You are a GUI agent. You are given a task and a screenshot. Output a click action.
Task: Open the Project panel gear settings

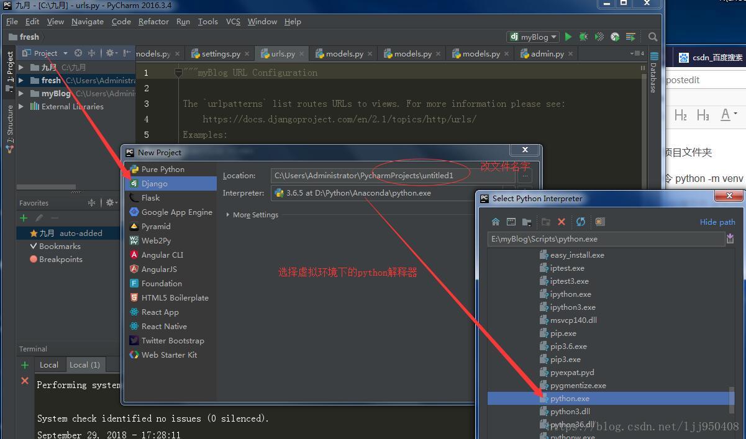tap(111, 53)
